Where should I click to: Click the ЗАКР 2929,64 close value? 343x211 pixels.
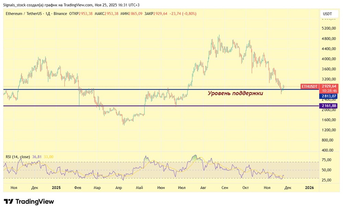pos(156,14)
